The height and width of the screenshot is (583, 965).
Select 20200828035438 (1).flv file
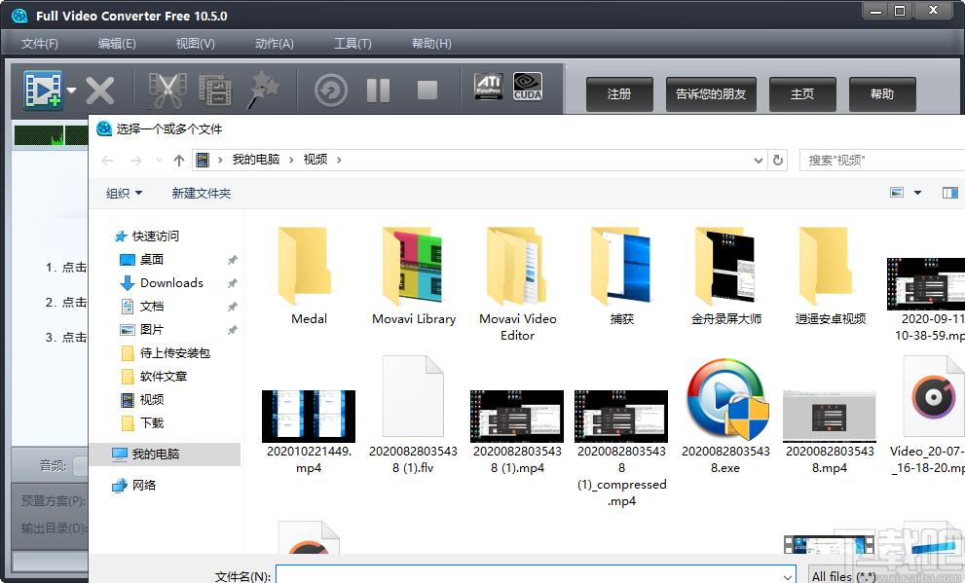(x=413, y=416)
